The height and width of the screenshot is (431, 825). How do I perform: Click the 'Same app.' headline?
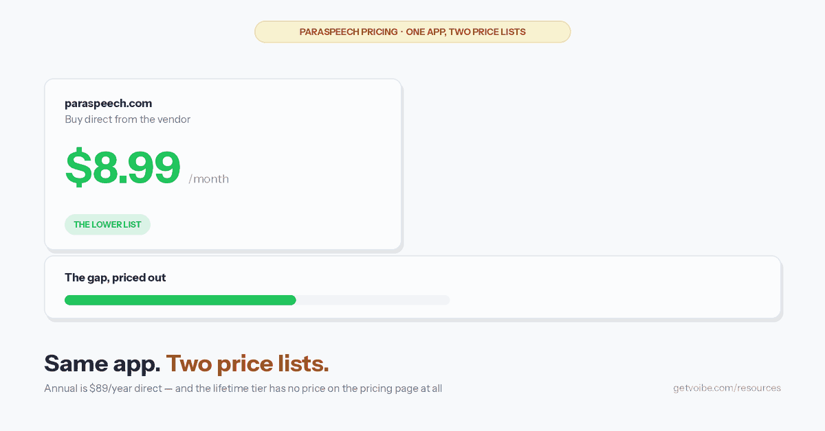(102, 364)
